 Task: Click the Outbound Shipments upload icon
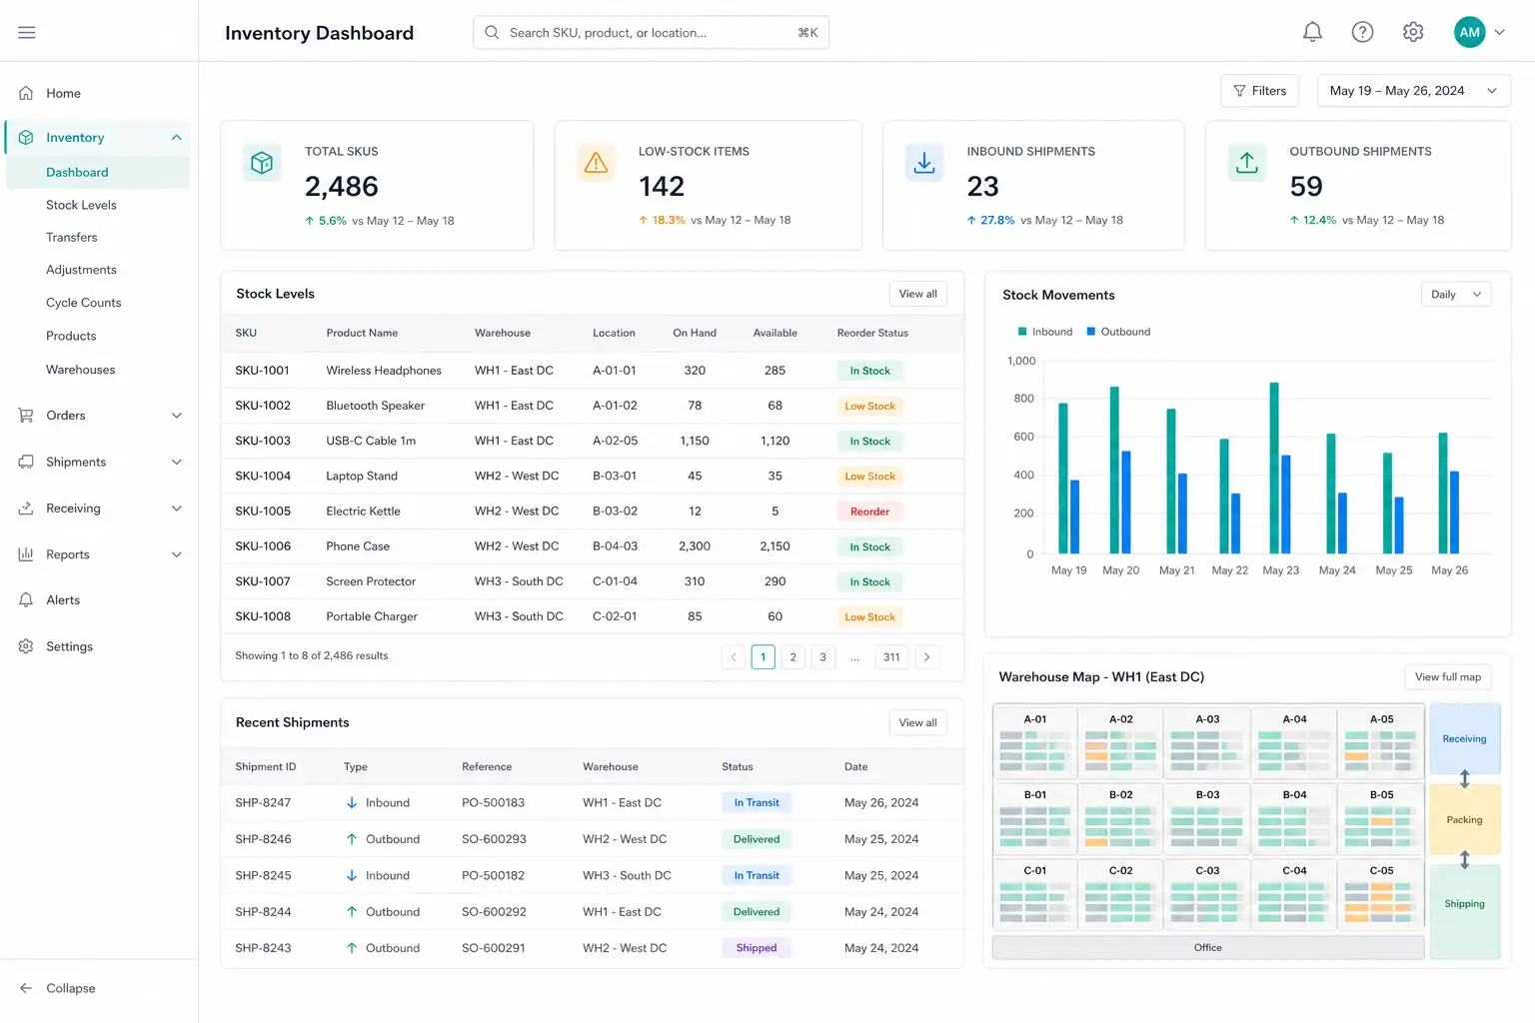pos(1247,162)
